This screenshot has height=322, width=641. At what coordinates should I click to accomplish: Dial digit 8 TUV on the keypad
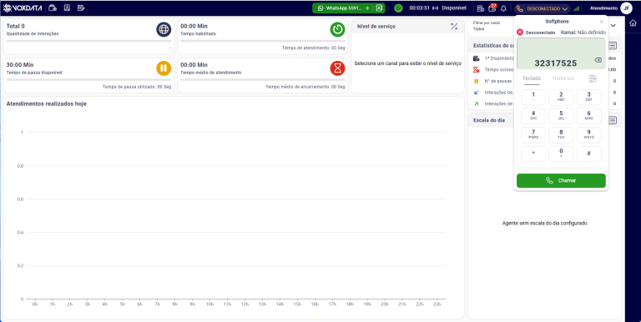[561, 135]
